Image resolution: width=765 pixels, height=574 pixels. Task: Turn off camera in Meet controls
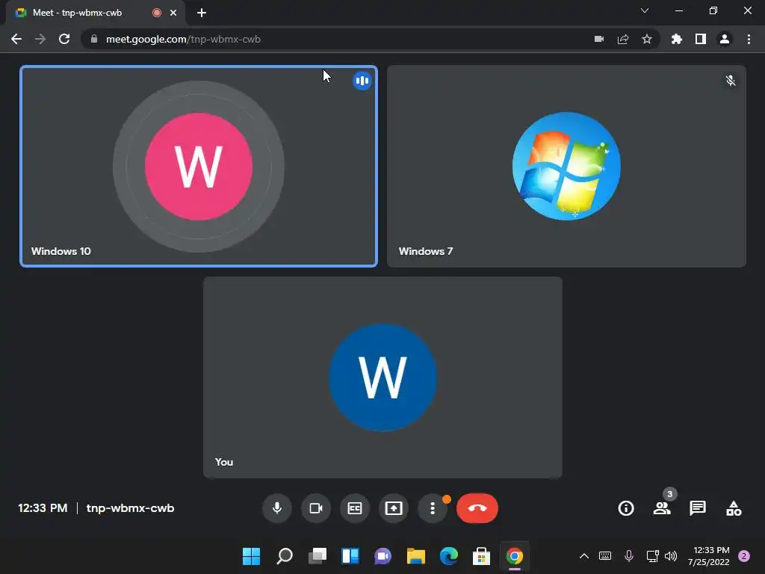click(316, 508)
